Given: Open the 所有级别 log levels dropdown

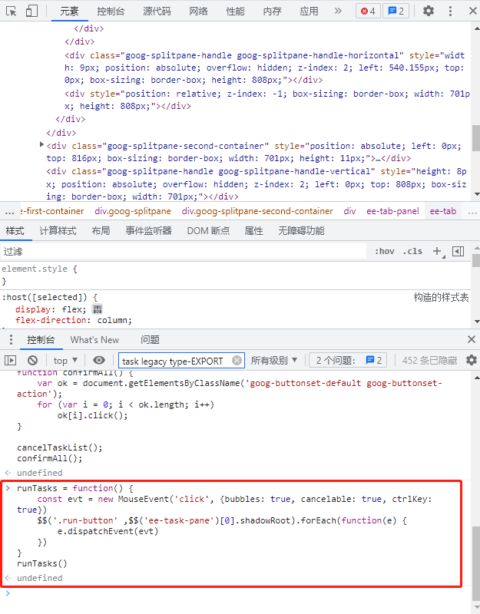Looking at the screenshot, I should click(274, 360).
